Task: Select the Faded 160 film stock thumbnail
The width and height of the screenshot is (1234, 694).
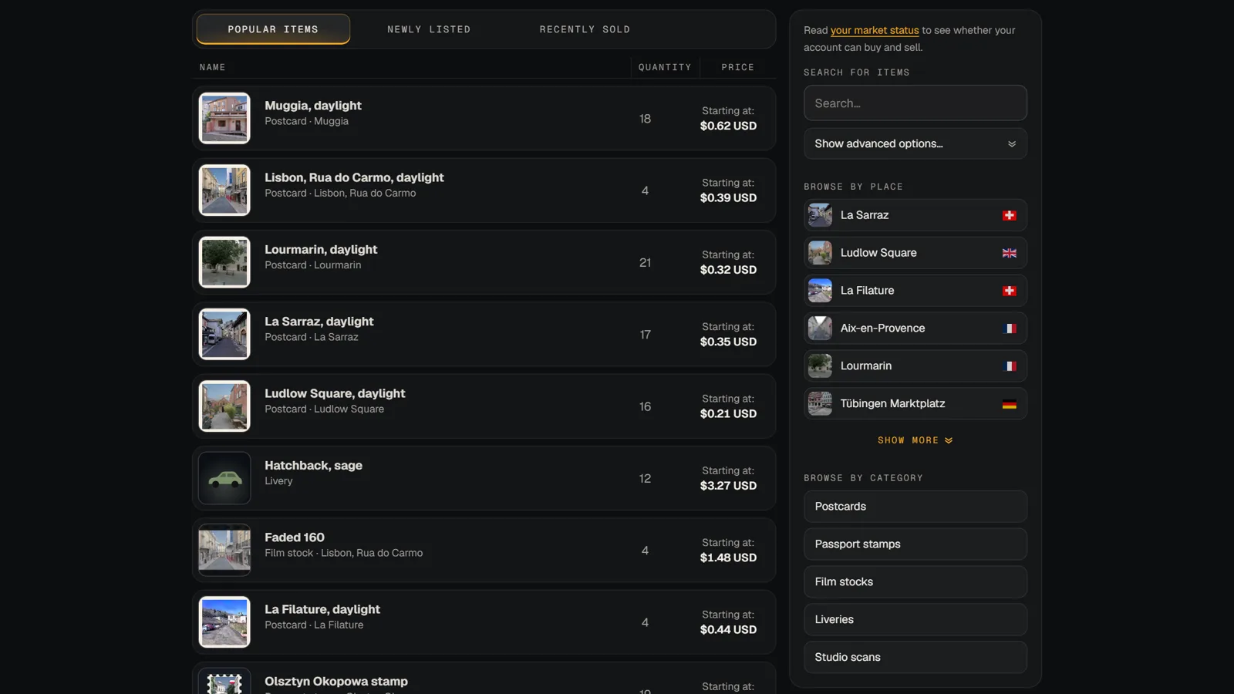Action: (224, 550)
